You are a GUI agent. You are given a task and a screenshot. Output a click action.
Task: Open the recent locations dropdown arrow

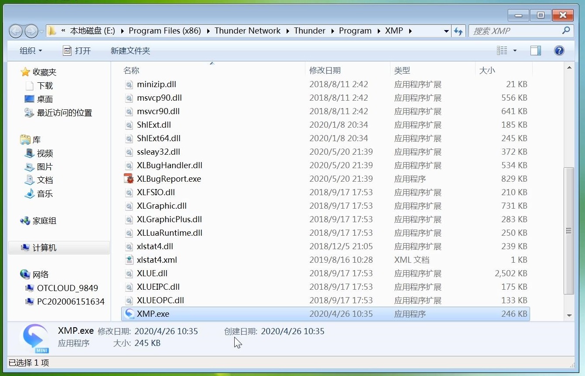pyautogui.click(x=42, y=31)
